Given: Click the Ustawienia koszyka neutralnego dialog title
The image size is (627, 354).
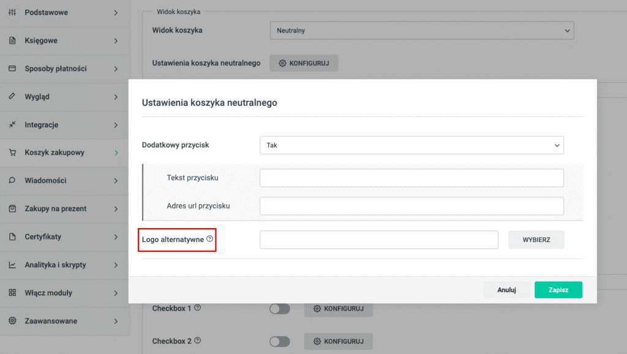Looking at the screenshot, I should tap(209, 103).
